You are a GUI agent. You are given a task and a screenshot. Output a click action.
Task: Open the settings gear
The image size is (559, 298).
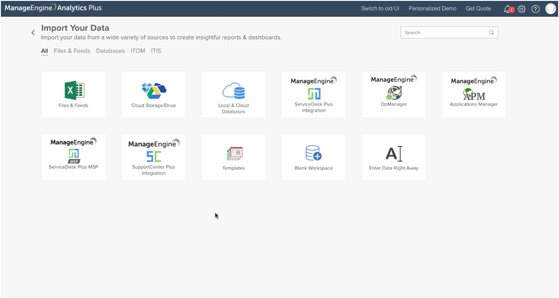click(x=522, y=9)
